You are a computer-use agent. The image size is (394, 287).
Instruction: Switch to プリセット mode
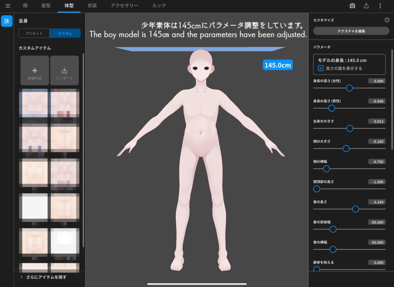pos(34,33)
